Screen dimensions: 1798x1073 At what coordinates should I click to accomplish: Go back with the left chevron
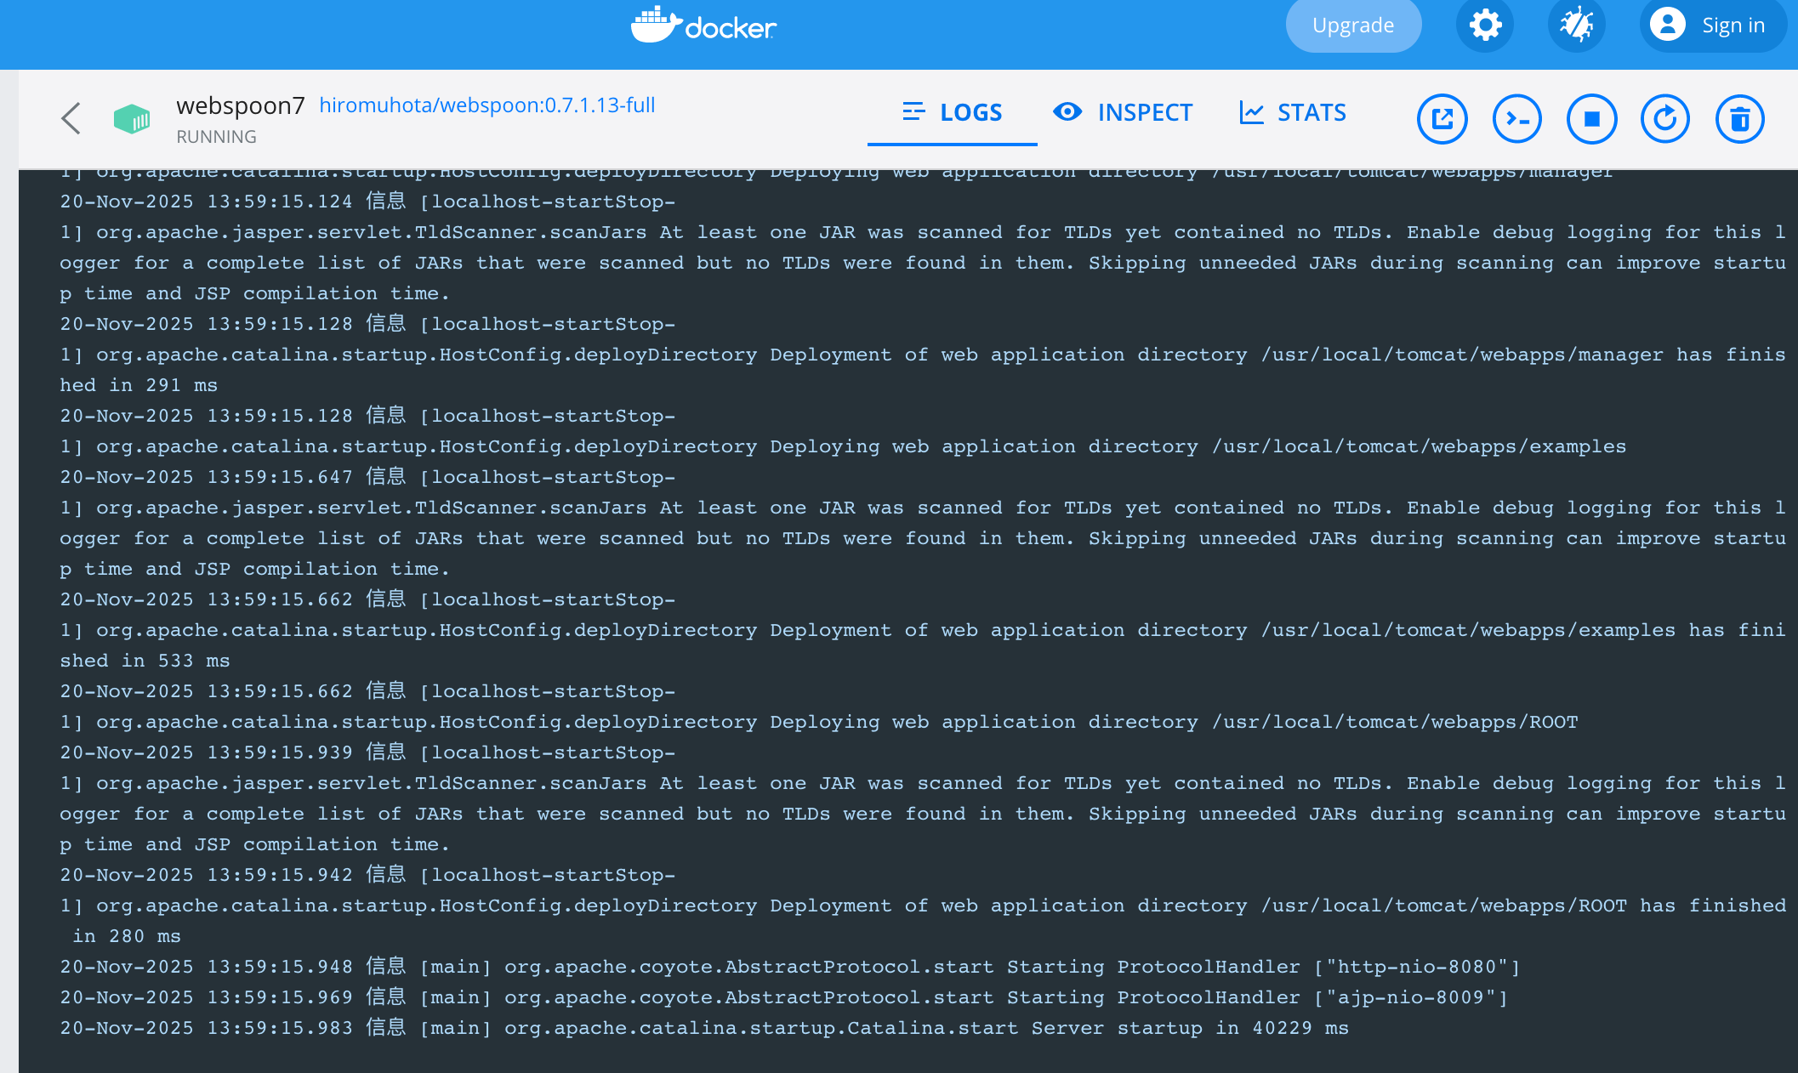71,118
